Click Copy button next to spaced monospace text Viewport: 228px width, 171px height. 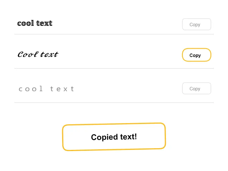coord(196,88)
